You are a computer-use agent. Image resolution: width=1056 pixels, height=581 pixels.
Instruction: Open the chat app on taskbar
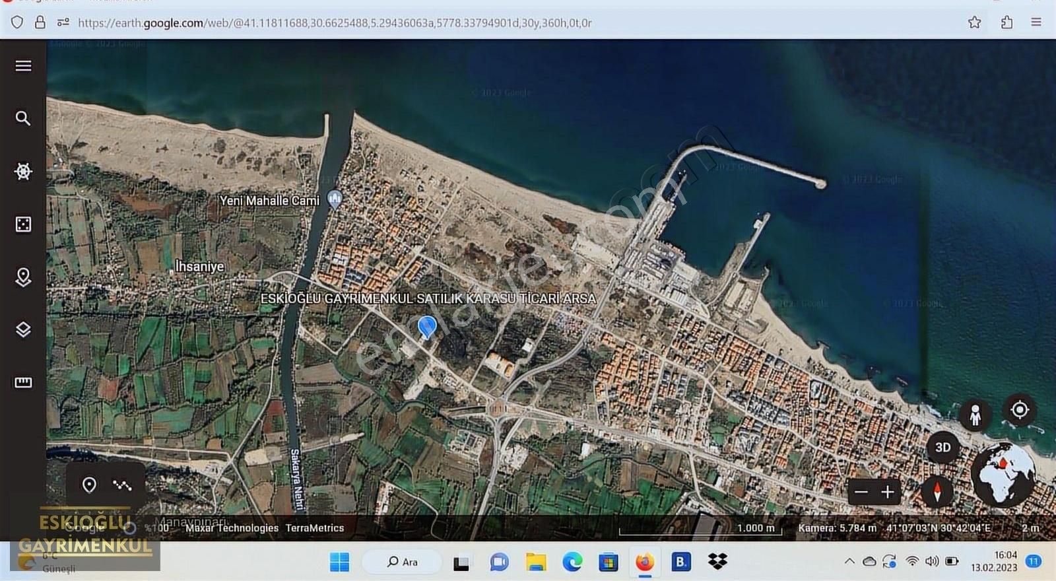click(499, 562)
